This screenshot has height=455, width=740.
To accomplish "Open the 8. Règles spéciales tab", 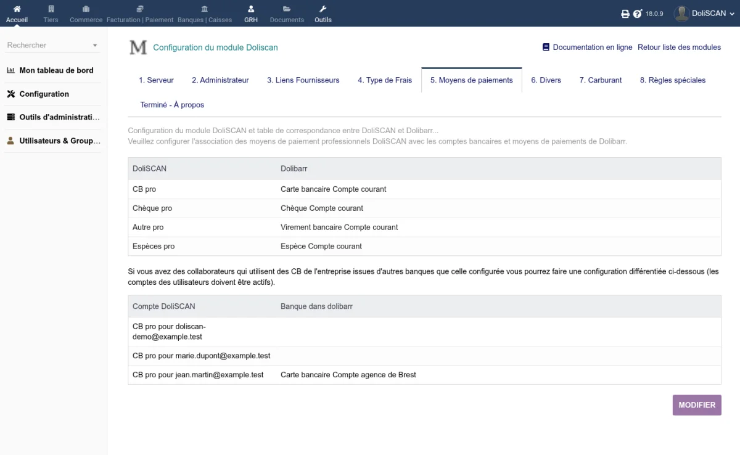I will click(673, 80).
